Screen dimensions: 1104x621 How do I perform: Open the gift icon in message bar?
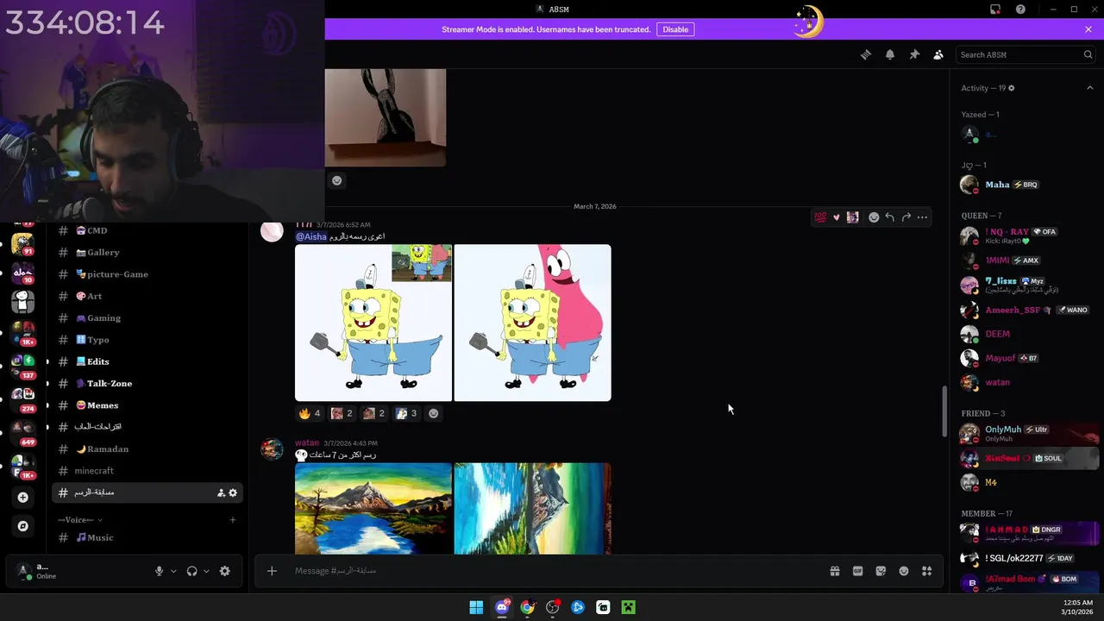[x=835, y=571]
